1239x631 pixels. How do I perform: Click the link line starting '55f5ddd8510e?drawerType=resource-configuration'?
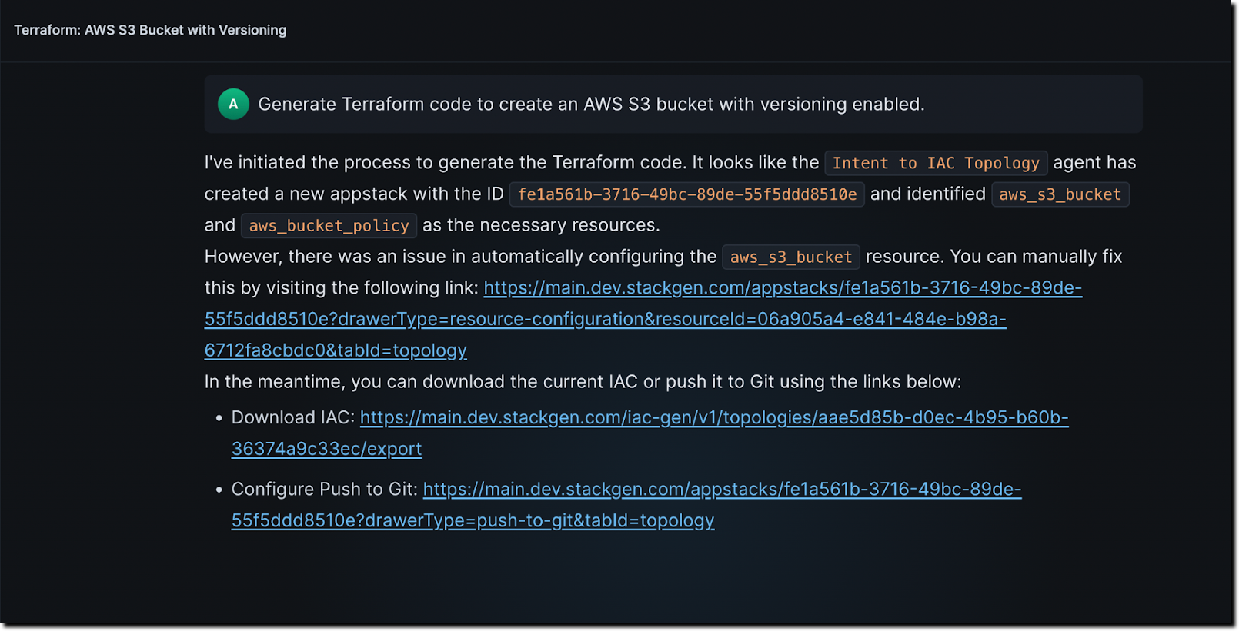(x=605, y=319)
